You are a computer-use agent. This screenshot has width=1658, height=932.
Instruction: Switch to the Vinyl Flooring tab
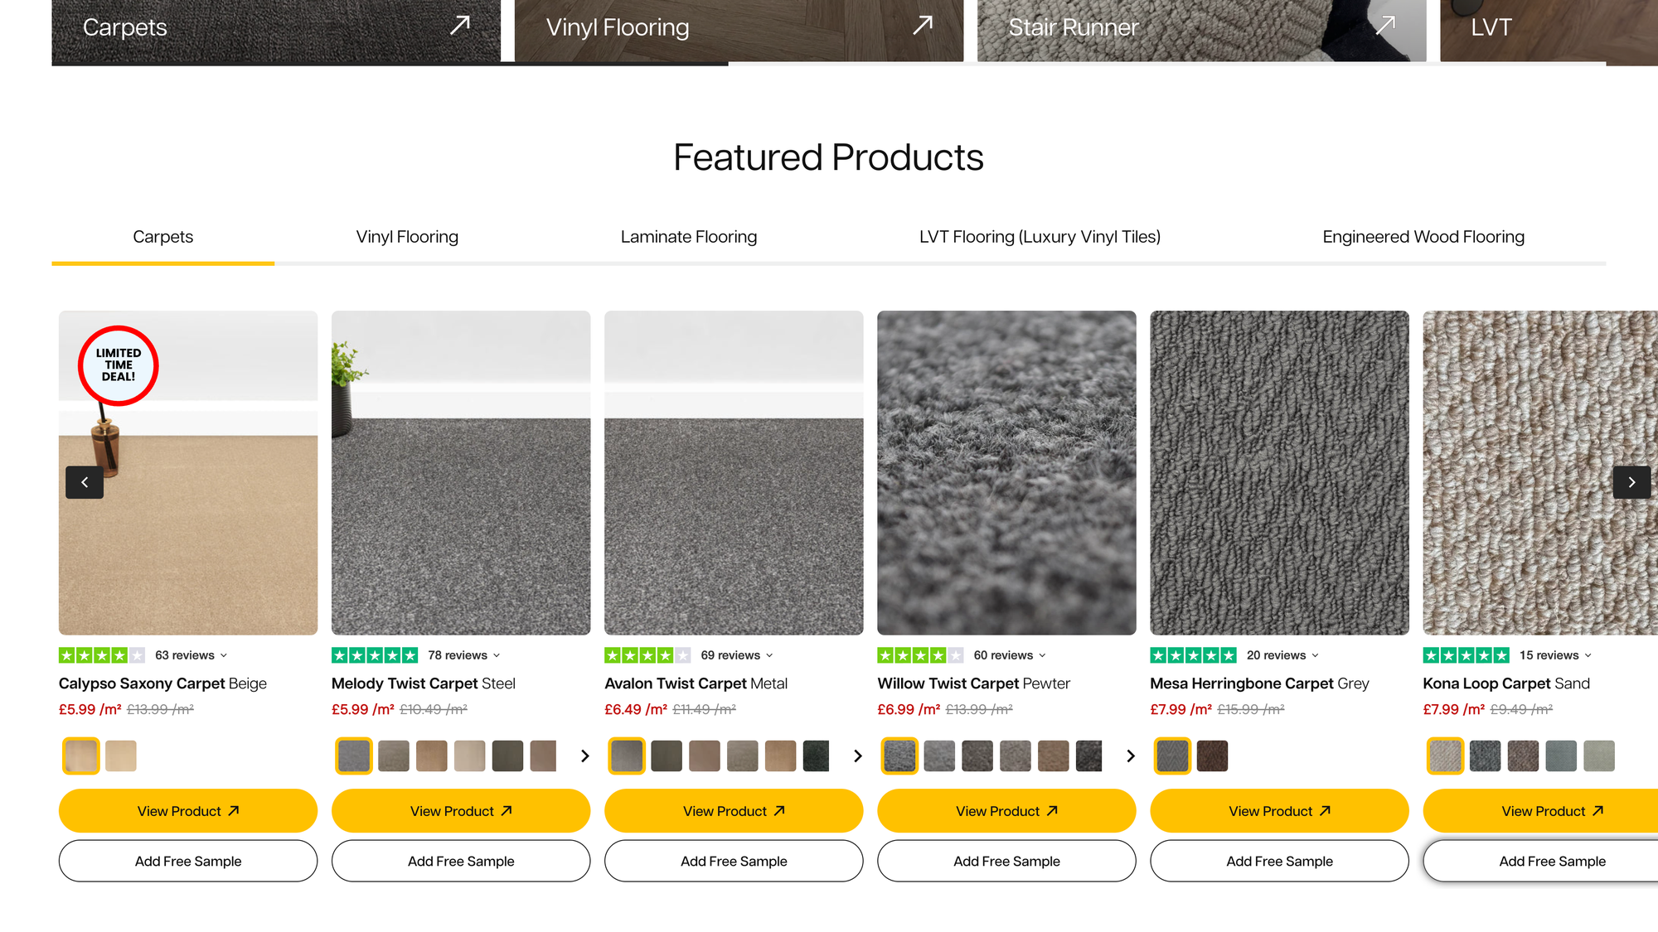click(407, 237)
